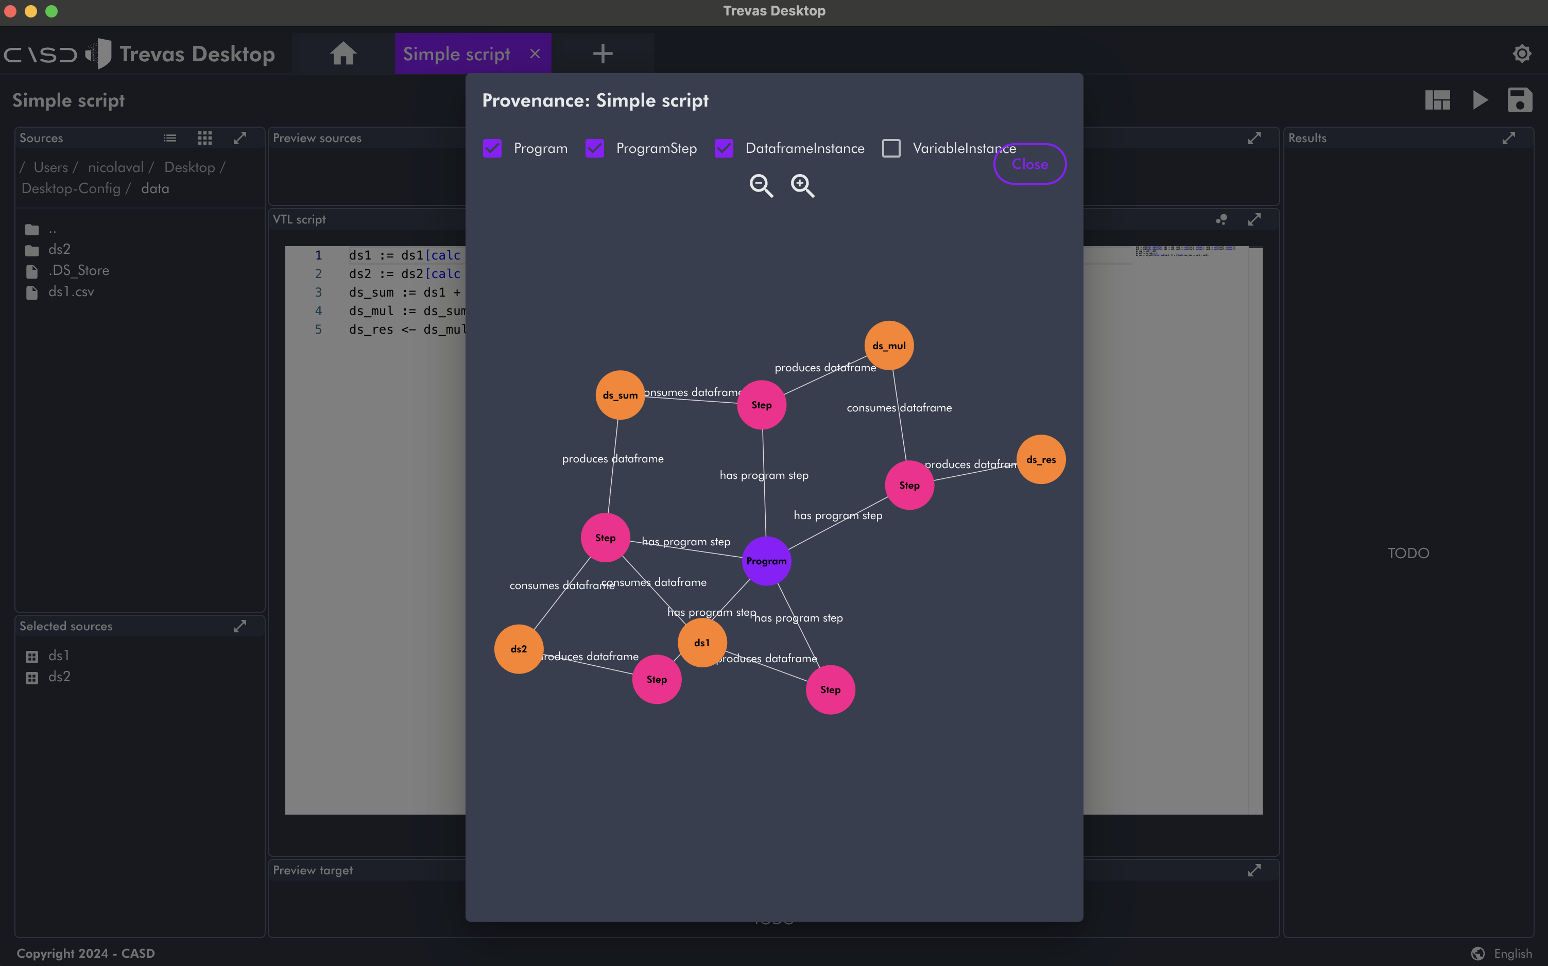Image resolution: width=1548 pixels, height=966 pixels.
Task: Click the data breadcrumb
Action: pyautogui.click(x=155, y=188)
